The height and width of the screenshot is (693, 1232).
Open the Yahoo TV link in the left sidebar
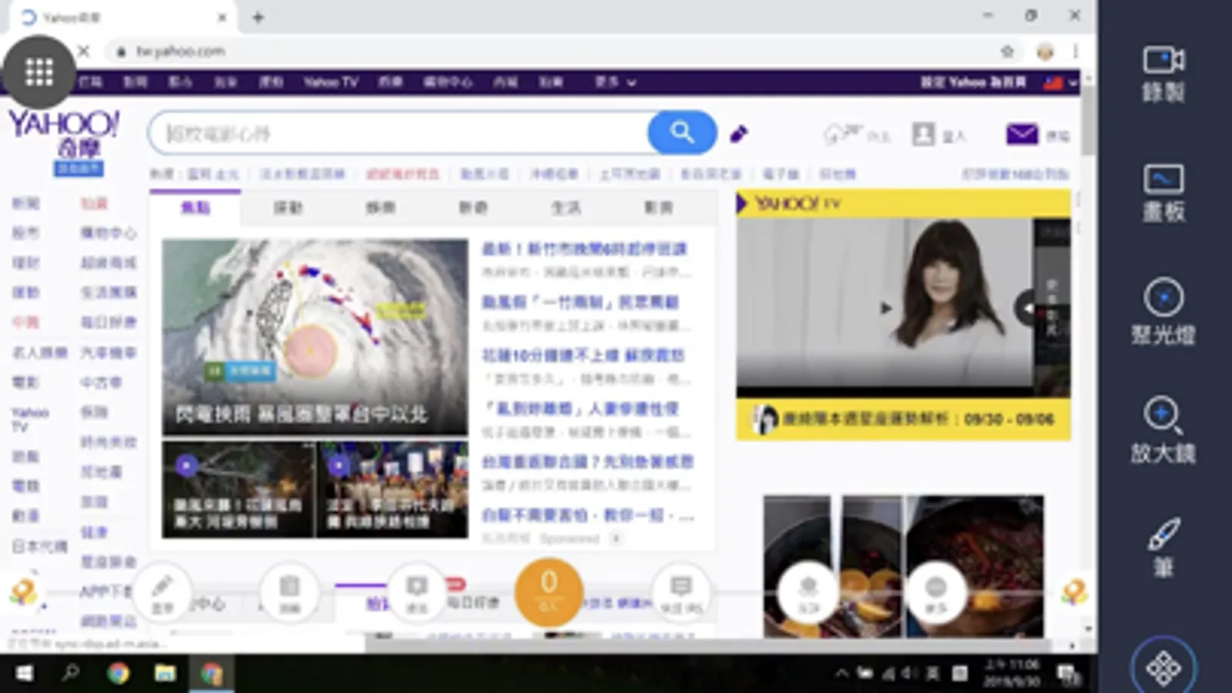pos(30,419)
